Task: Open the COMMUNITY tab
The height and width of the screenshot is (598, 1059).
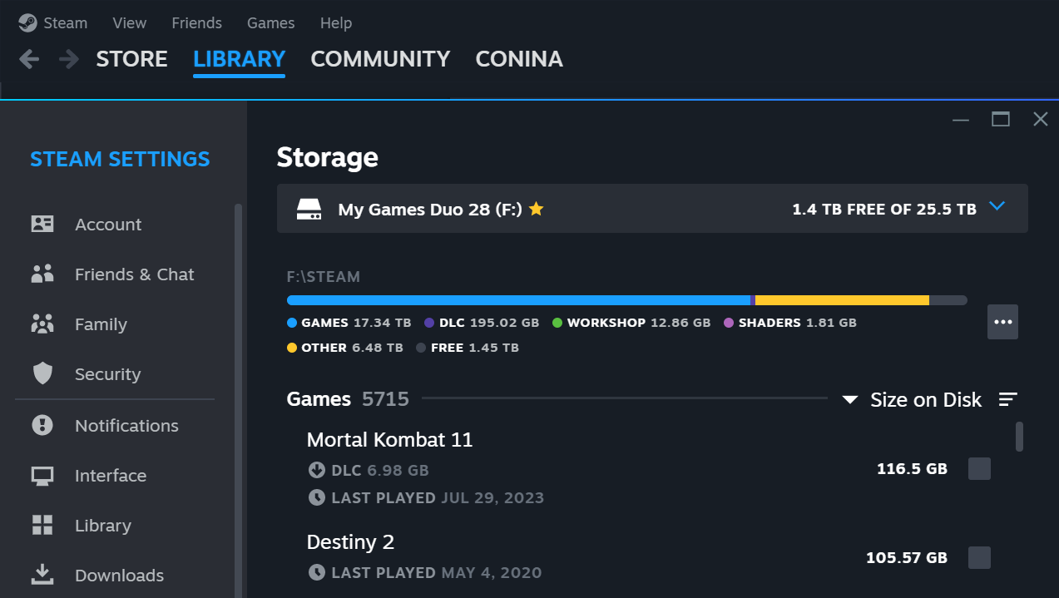Action: tap(380, 59)
